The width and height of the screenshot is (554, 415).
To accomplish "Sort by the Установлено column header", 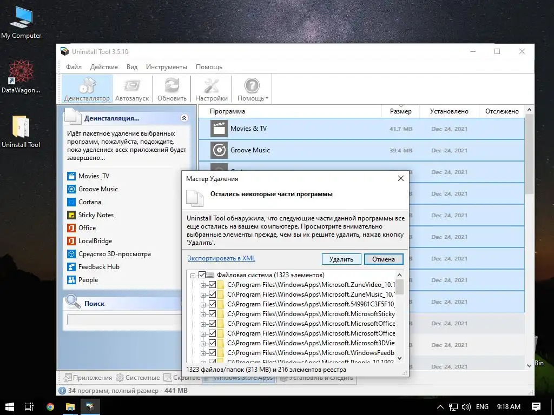I will pyautogui.click(x=449, y=111).
